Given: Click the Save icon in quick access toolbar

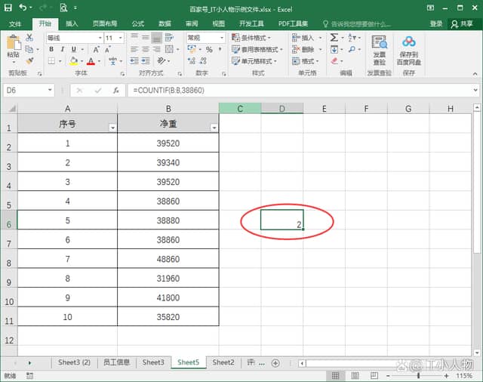Looking at the screenshot, I should point(8,8).
